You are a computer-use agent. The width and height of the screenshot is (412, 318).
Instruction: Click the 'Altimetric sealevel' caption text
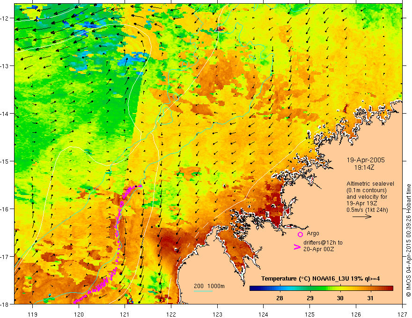[x=370, y=184]
